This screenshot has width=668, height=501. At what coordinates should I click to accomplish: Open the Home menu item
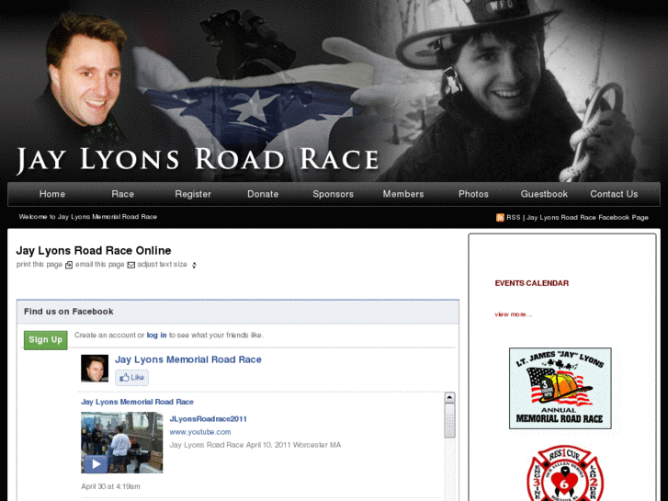[x=52, y=194]
